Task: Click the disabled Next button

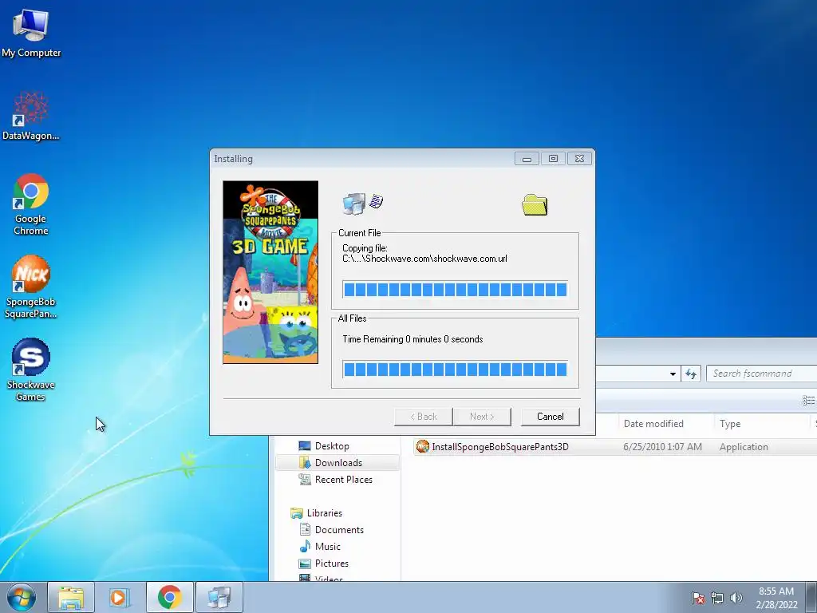Action: click(482, 417)
